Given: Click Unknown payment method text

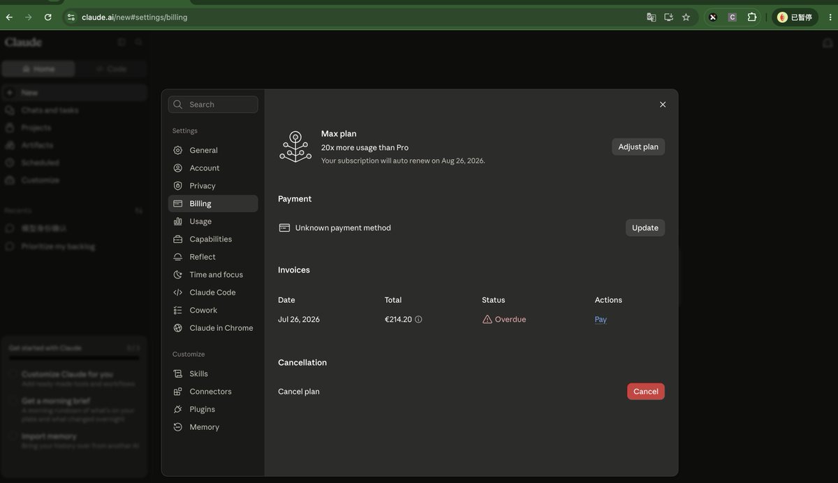Looking at the screenshot, I should click(343, 228).
